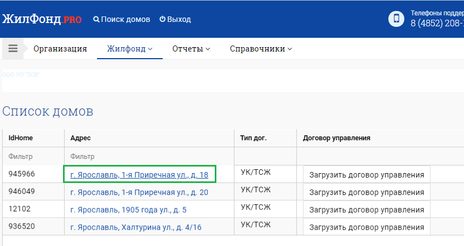Click the Адрес filter input field

[149, 156]
